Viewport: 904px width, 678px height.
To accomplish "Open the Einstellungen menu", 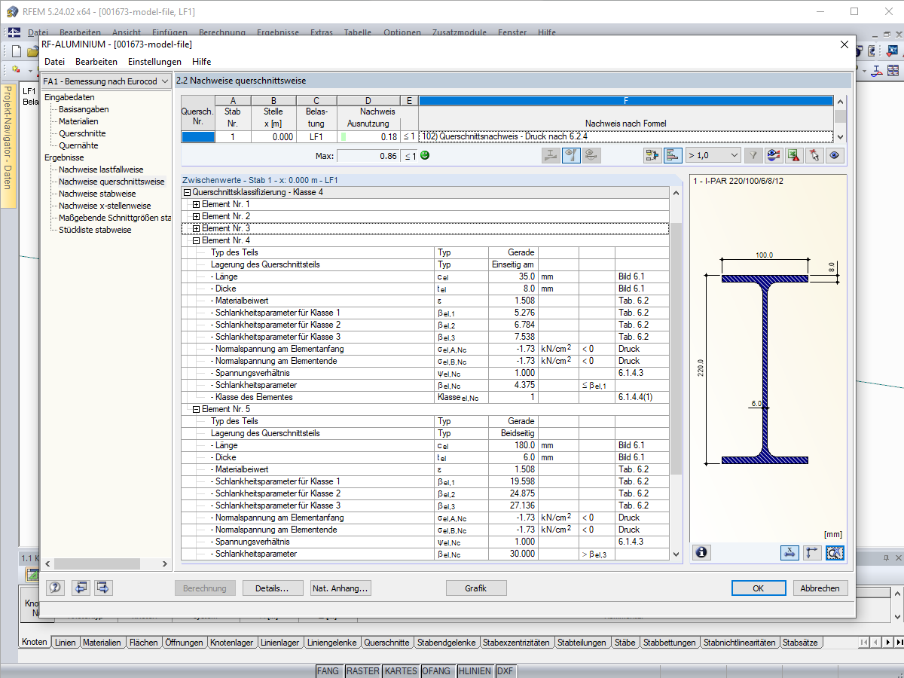I will [x=154, y=62].
